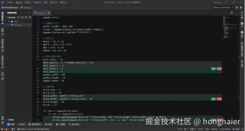245x131 pixels.
Task: Open the InsCode account label in title bar
Action: point(218,2)
